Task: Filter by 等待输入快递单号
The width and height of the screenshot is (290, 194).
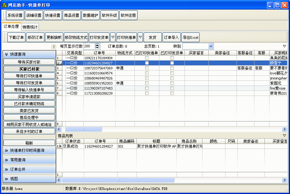Action: tap(29, 90)
